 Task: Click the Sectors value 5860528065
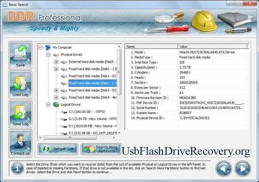click(188, 83)
